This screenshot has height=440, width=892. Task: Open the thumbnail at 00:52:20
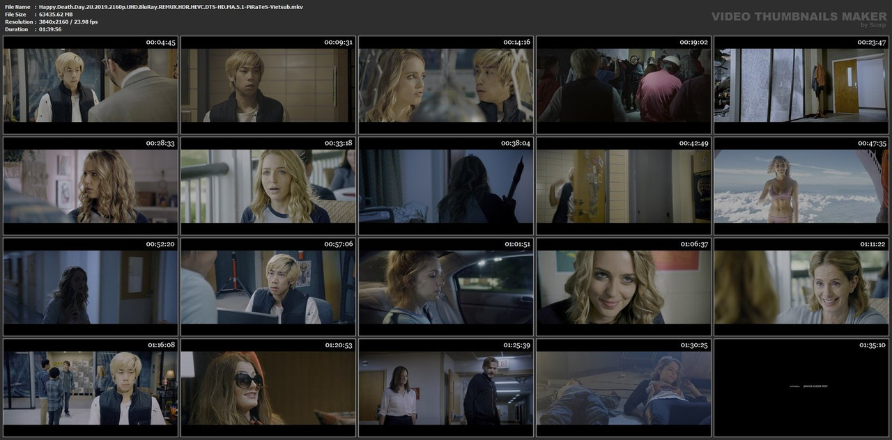click(x=91, y=287)
